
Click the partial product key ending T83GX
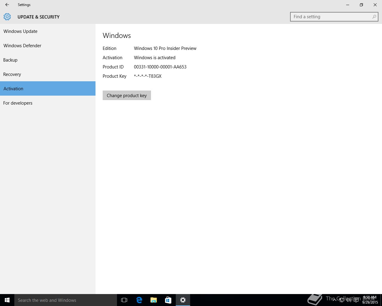click(x=148, y=76)
